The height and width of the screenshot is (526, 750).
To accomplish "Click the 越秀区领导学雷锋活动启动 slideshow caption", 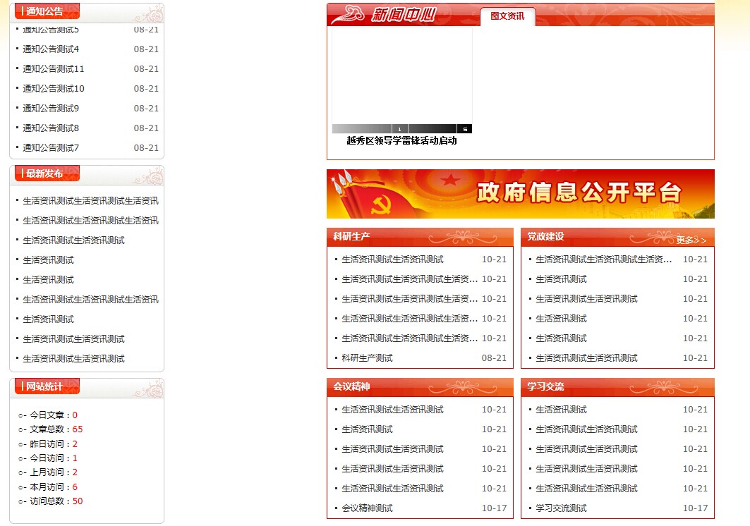I will point(401,141).
